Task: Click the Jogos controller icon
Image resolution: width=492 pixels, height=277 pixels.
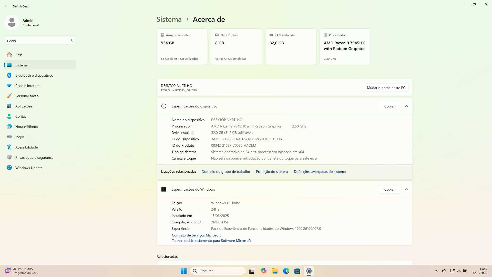Action: coord(9,137)
